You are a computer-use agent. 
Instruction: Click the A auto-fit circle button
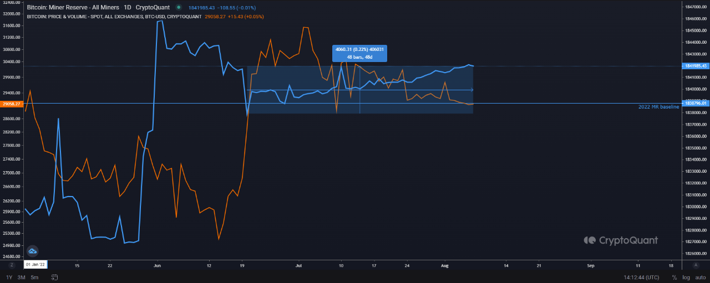[x=696, y=265]
